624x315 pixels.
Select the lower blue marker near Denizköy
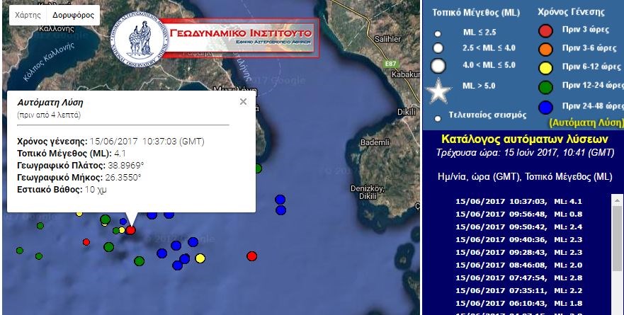pos(281,210)
